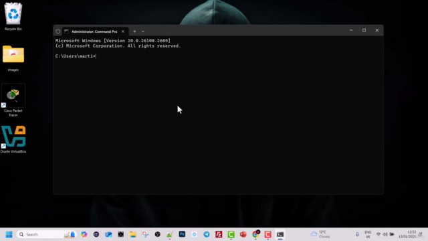Screen dimensions: 428x241
Task: Click the taskbar Search box
Action: click(46, 234)
